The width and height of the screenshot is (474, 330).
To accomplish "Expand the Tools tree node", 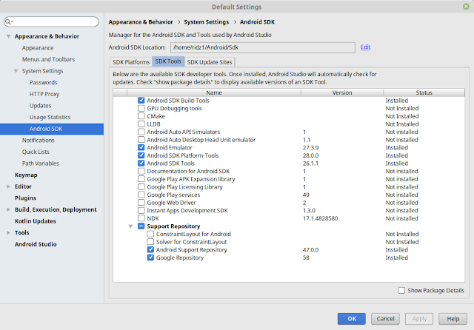I will [8, 233].
